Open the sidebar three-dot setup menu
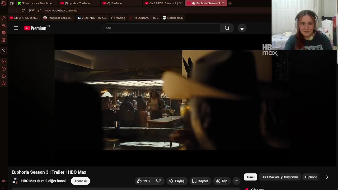Viewport: 338px width, 190px height. coord(4,188)
